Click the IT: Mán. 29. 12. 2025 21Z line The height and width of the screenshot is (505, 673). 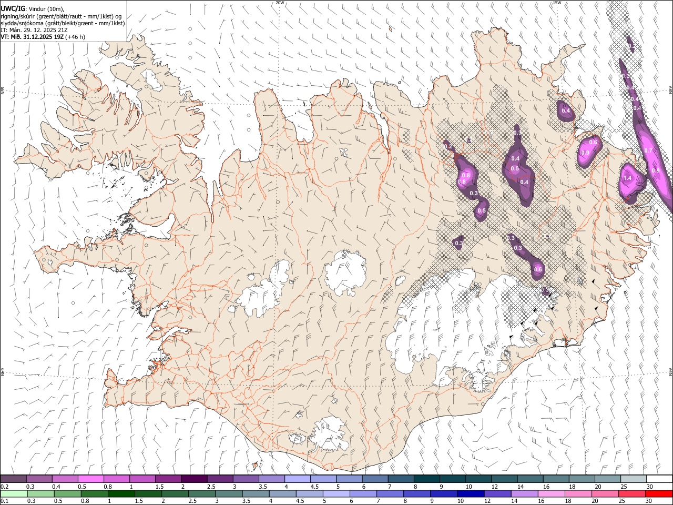point(34,30)
